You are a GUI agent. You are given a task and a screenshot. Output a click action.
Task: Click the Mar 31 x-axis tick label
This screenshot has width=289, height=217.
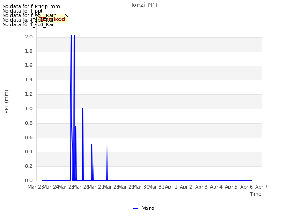click(156, 187)
